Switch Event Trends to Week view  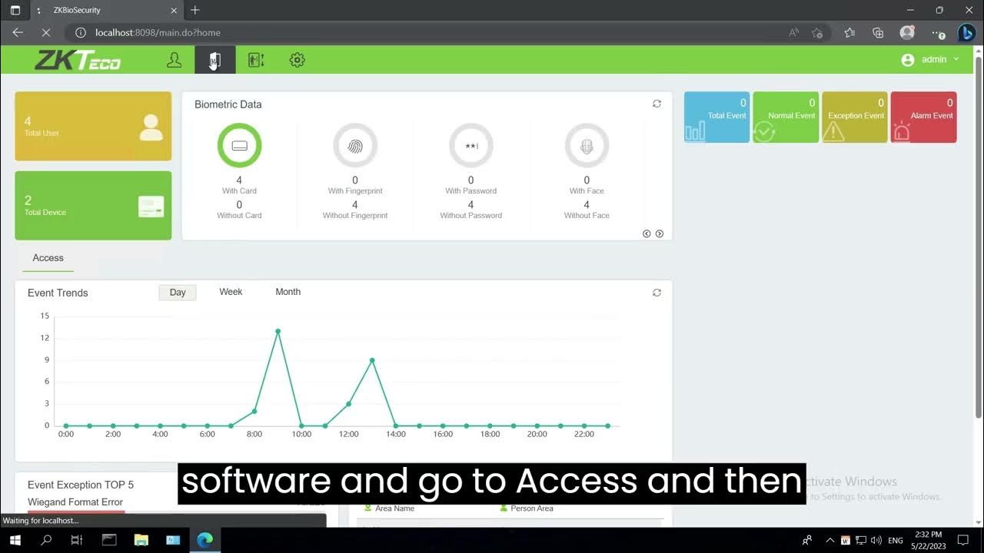point(231,292)
